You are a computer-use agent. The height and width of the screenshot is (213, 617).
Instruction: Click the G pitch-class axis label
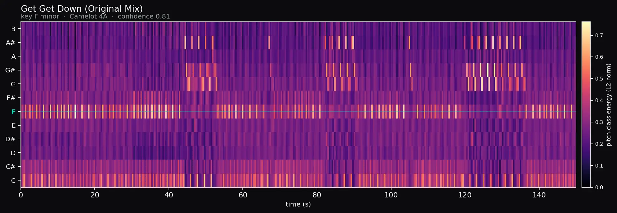coord(13,84)
